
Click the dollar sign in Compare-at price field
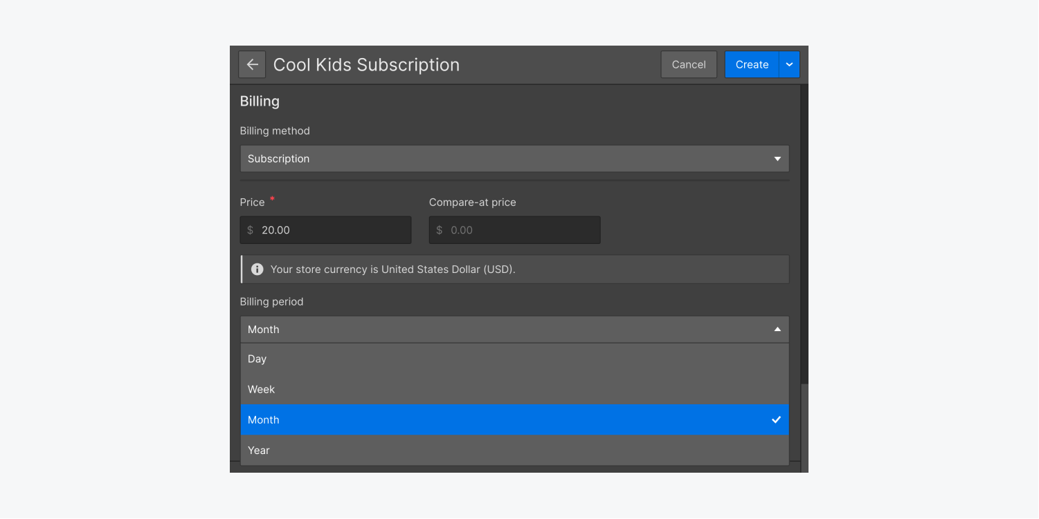click(x=440, y=230)
